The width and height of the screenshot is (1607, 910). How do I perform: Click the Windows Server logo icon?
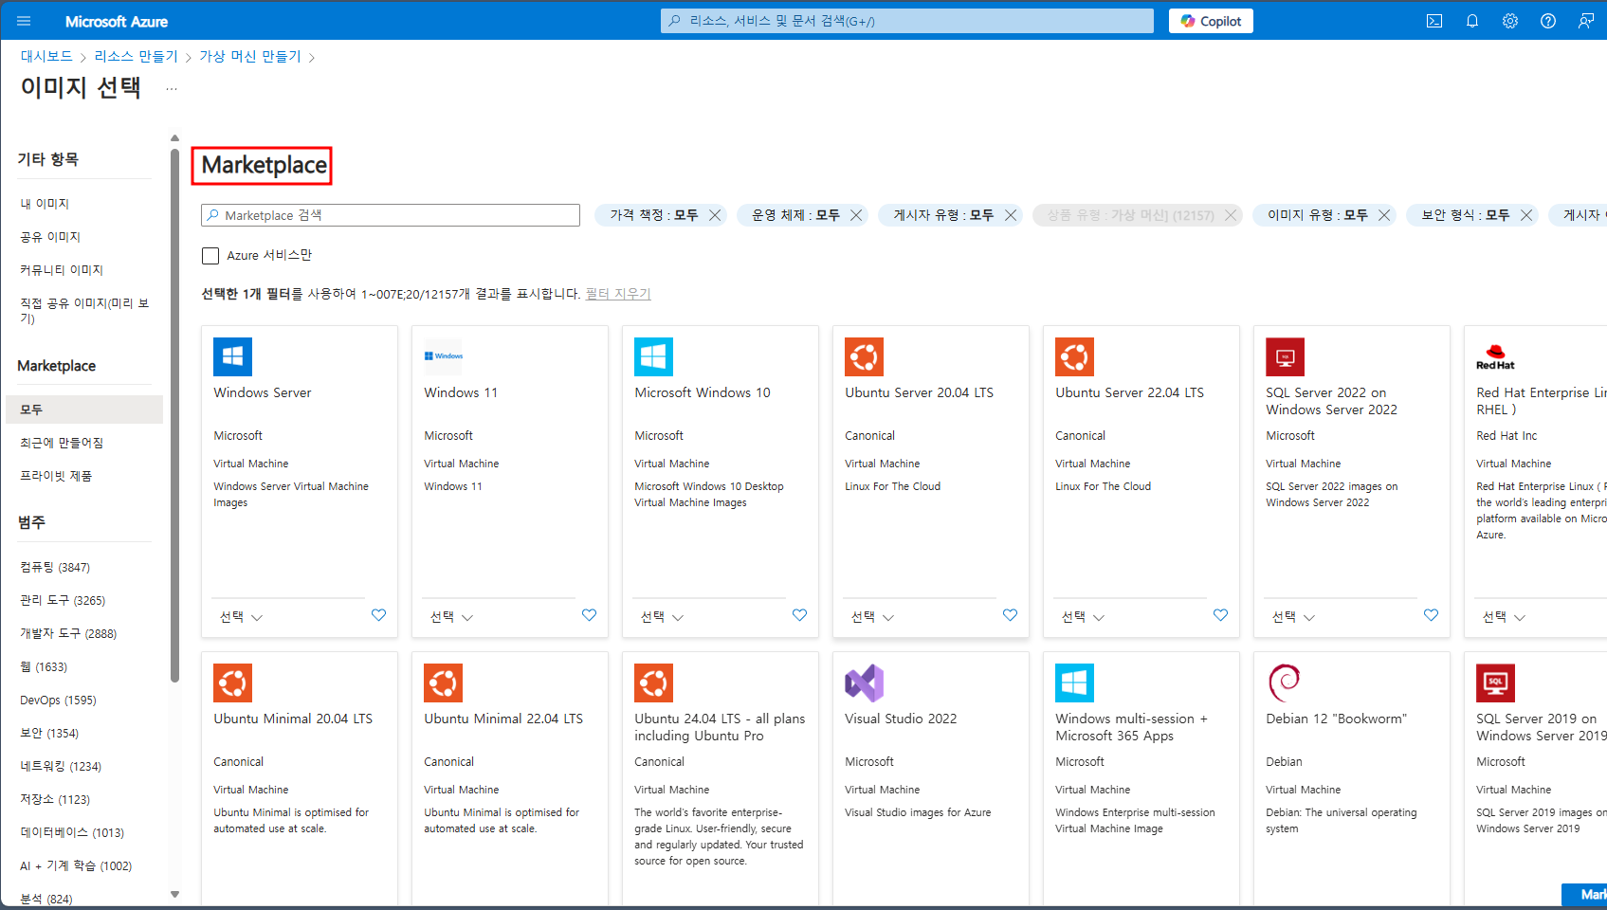coord(233,356)
